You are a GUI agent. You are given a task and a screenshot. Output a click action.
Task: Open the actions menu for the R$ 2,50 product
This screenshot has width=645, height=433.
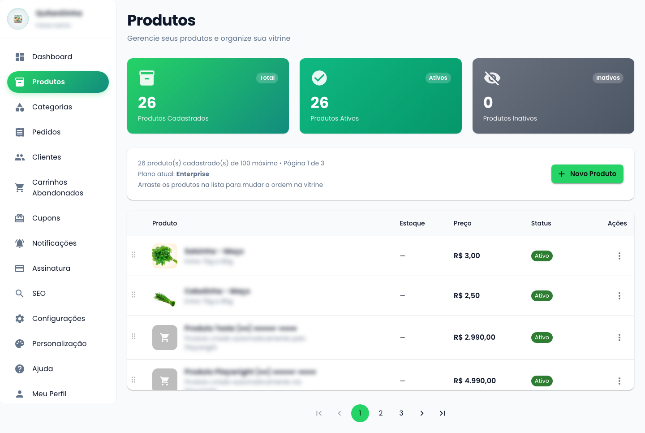(x=619, y=295)
